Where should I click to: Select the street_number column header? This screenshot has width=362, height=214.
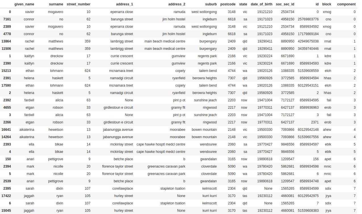78,4
